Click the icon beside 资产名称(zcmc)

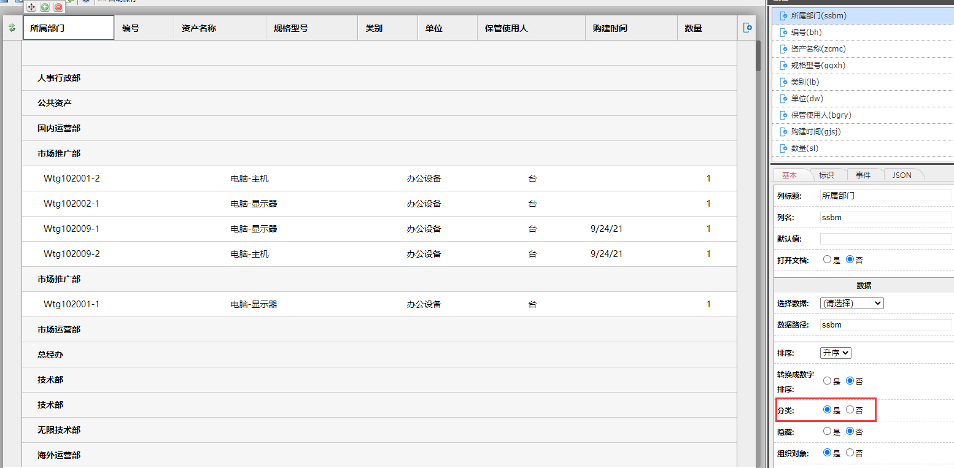[783, 49]
